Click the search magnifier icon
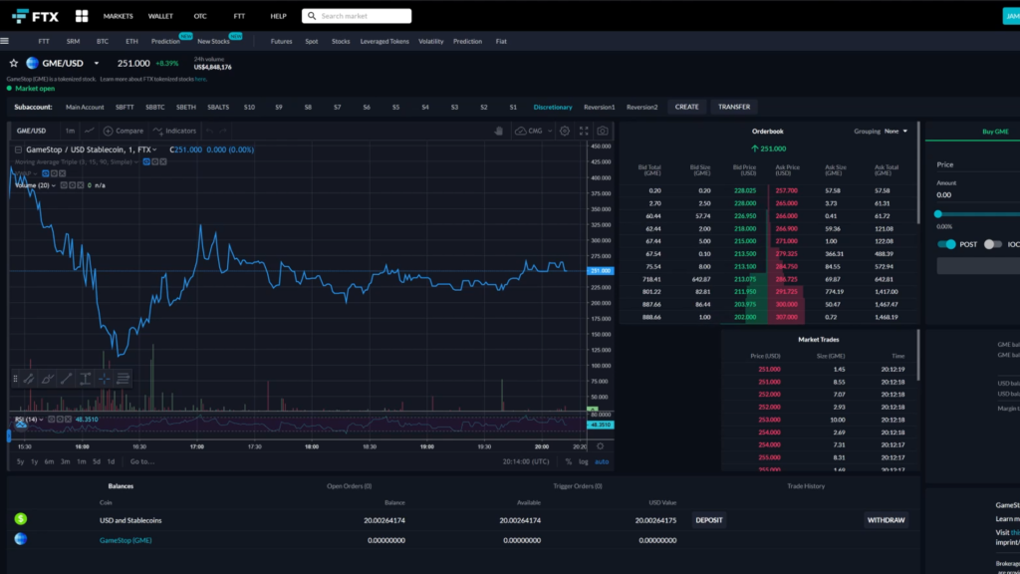 [x=312, y=16]
